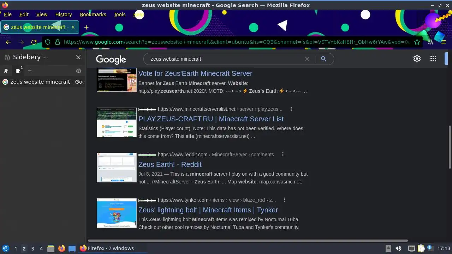
Task: Open more options for minecraftserverslist.net result
Action: tap(291, 109)
